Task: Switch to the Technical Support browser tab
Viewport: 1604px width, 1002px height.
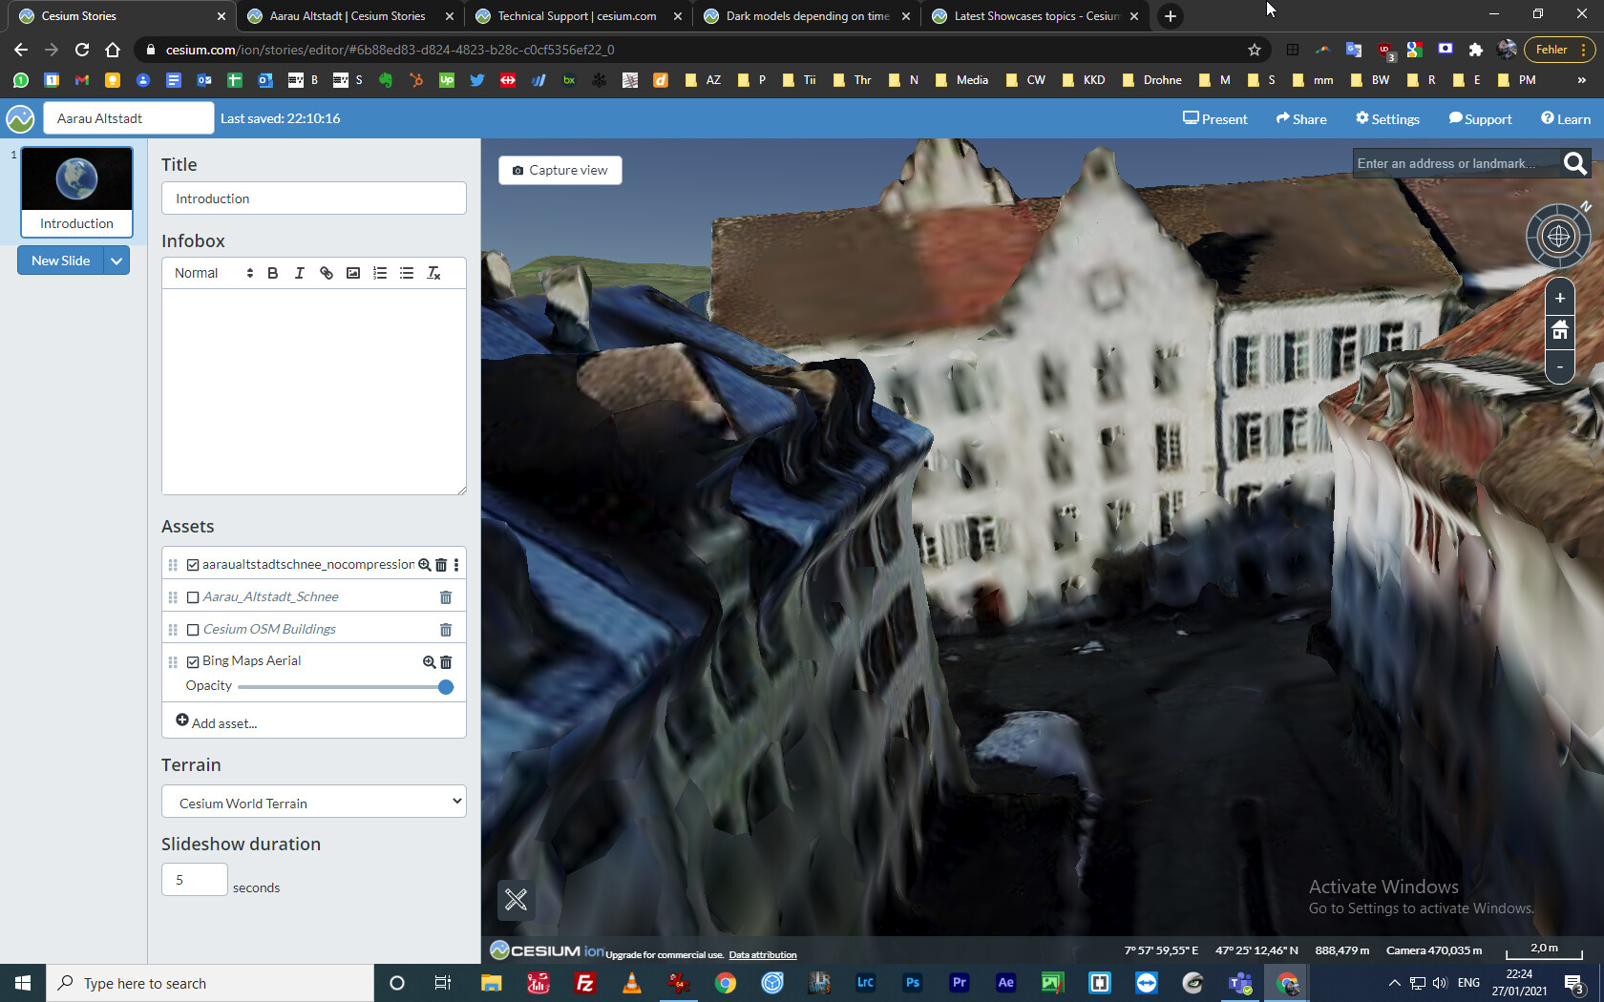Action: coord(577,16)
